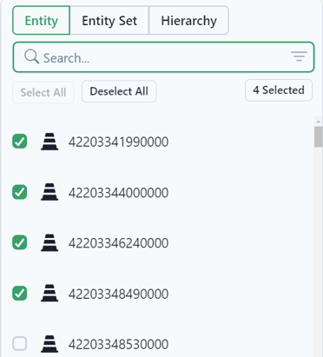
Task: Click the search magnifier icon
Action: [x=31, y=56]
